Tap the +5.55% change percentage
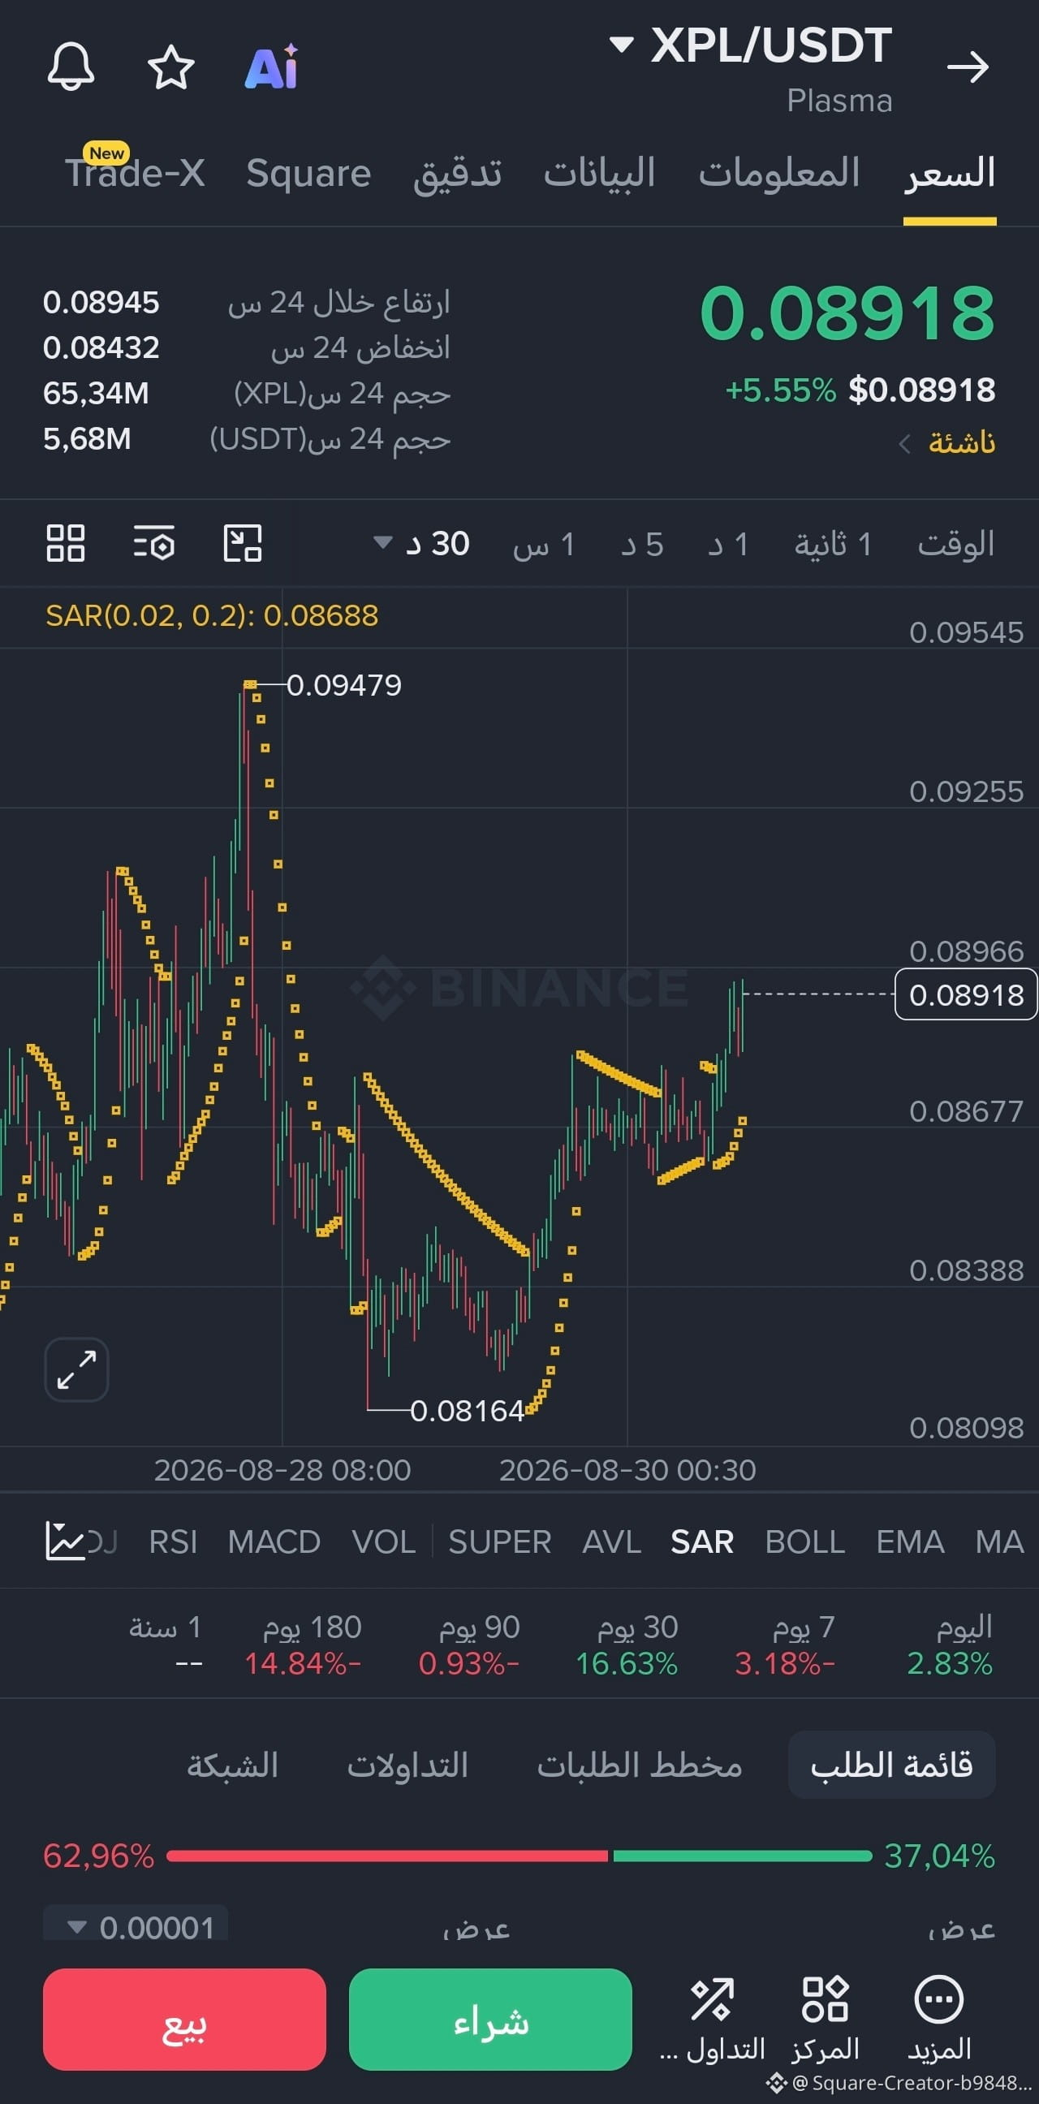The width and height of the screenshot is (1039, 2104). coord(781,390)
